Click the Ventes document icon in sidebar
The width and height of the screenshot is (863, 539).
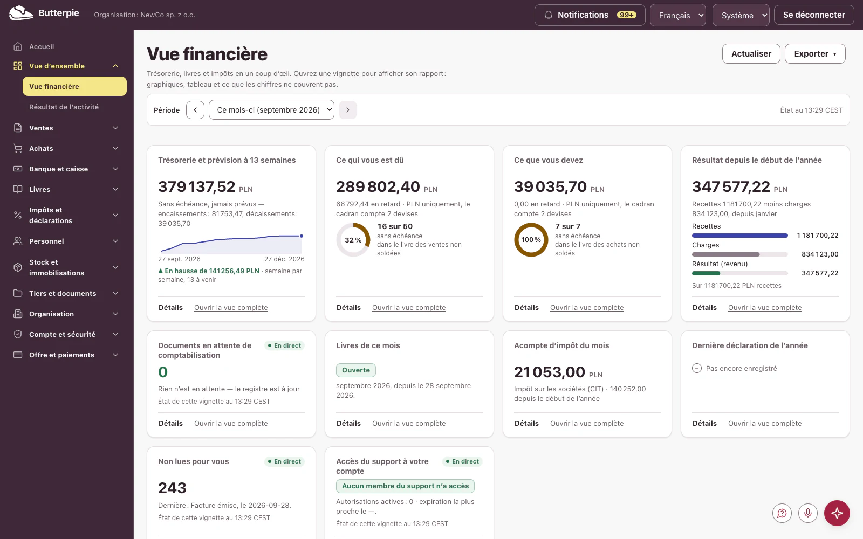click(18, 128)
